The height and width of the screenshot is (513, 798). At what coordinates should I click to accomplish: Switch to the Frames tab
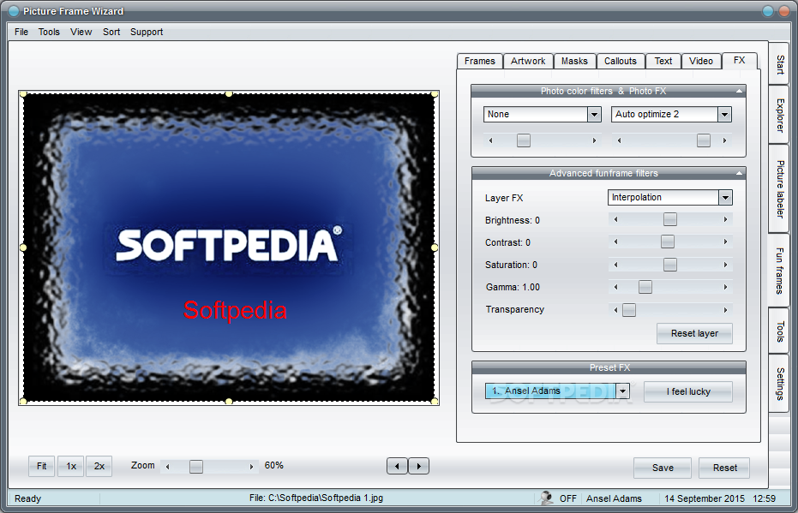(480, 61)
